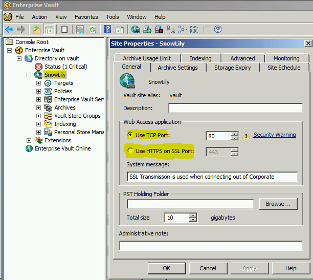
Task: Click the Browse... button
Action: pos(278,204)
